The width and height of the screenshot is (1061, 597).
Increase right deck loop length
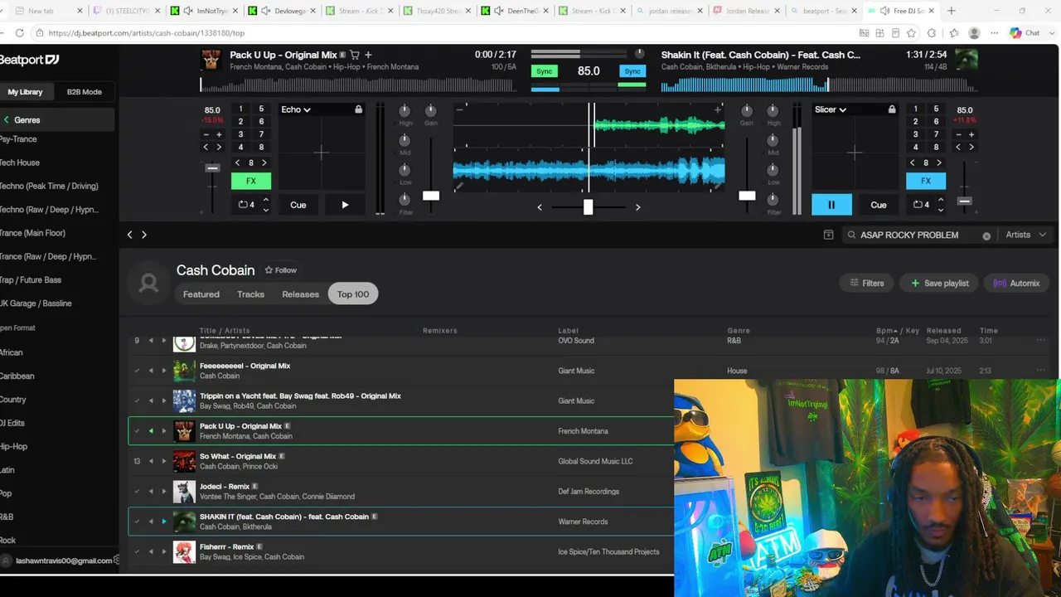pyautogui.click(x=941, y=200)
